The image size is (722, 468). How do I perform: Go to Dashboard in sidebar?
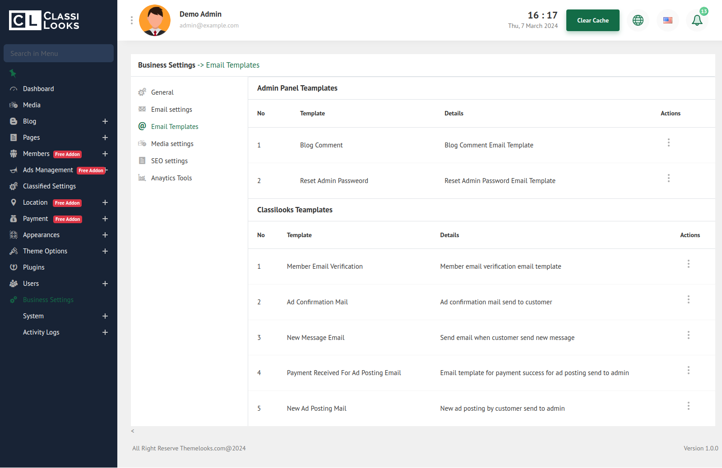coord(38,89)
